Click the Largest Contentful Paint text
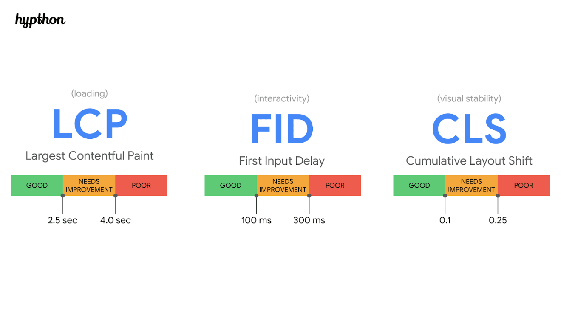The height and width of the screenshot is (315, 561). tap(90, 156)
